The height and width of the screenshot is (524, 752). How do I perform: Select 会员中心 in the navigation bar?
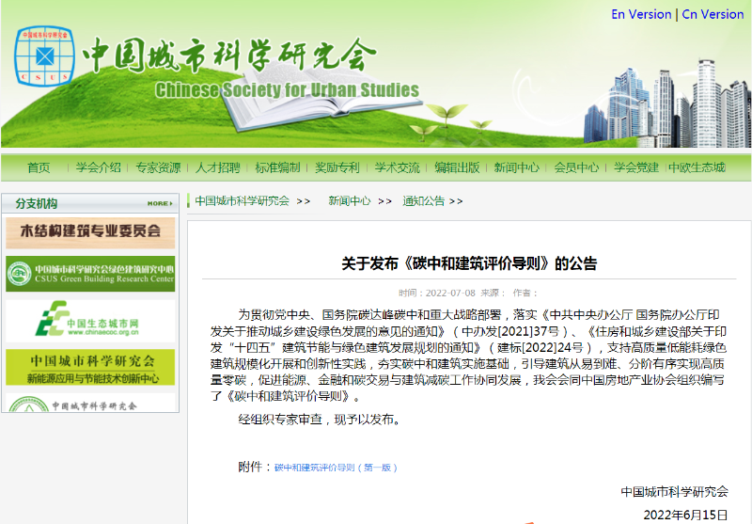[x=576, y=167]
